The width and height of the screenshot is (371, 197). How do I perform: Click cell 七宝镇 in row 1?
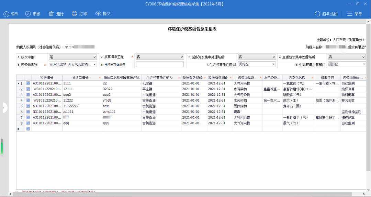pyautogui.click(x=161, y=83)
